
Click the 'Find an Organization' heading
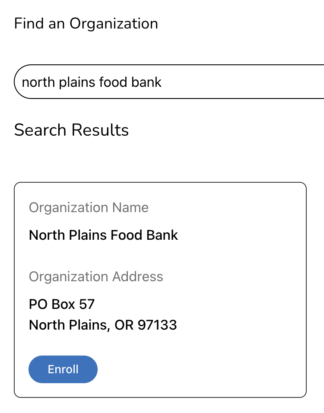86,23
